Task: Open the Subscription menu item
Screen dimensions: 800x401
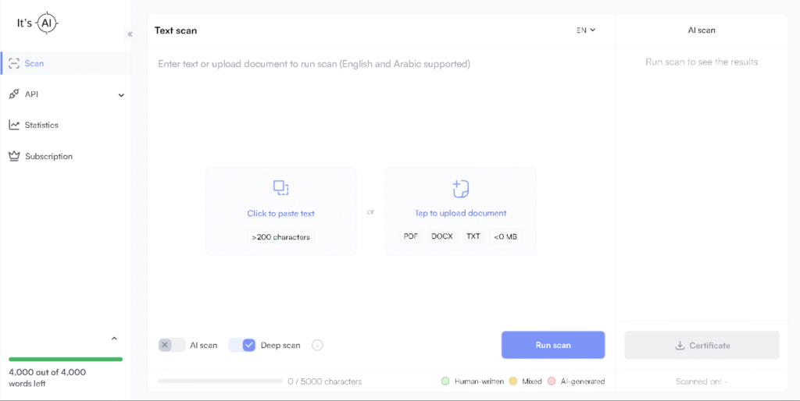Action: coord(48,156)
